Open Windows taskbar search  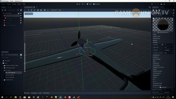7,97
